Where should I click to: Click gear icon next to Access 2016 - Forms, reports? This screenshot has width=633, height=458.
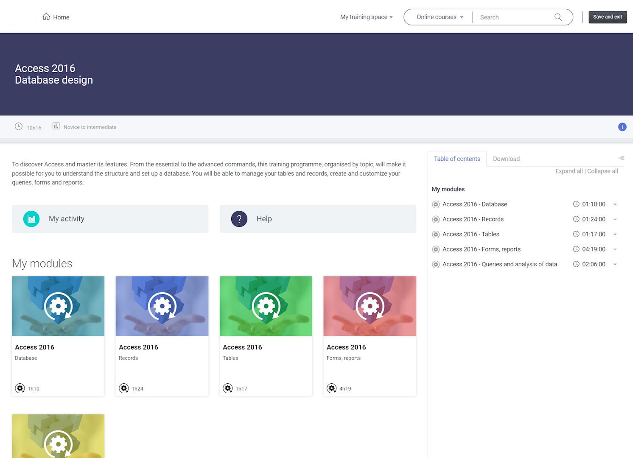point(436,249)
